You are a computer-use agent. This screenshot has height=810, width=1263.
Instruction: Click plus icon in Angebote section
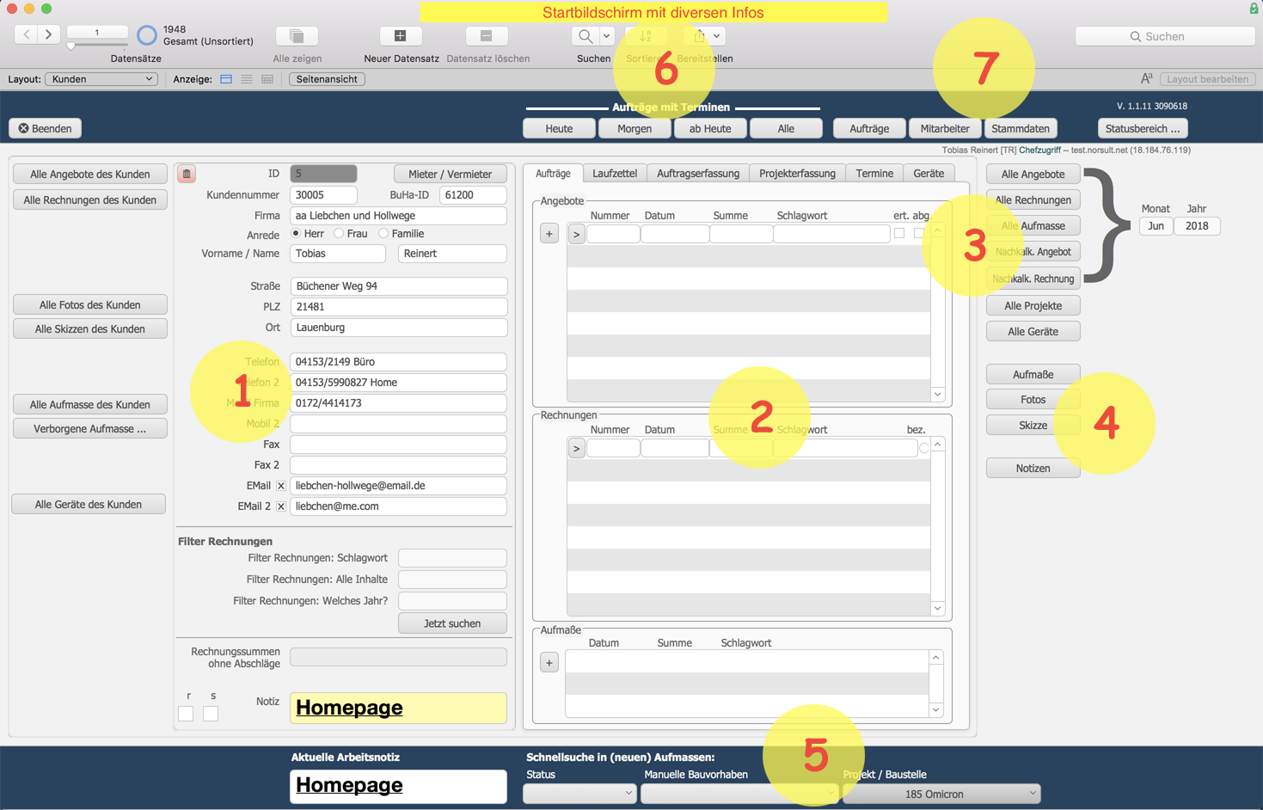(x=549, y=234)
